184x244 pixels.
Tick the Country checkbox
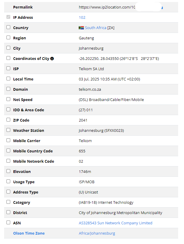click(8, 27)
